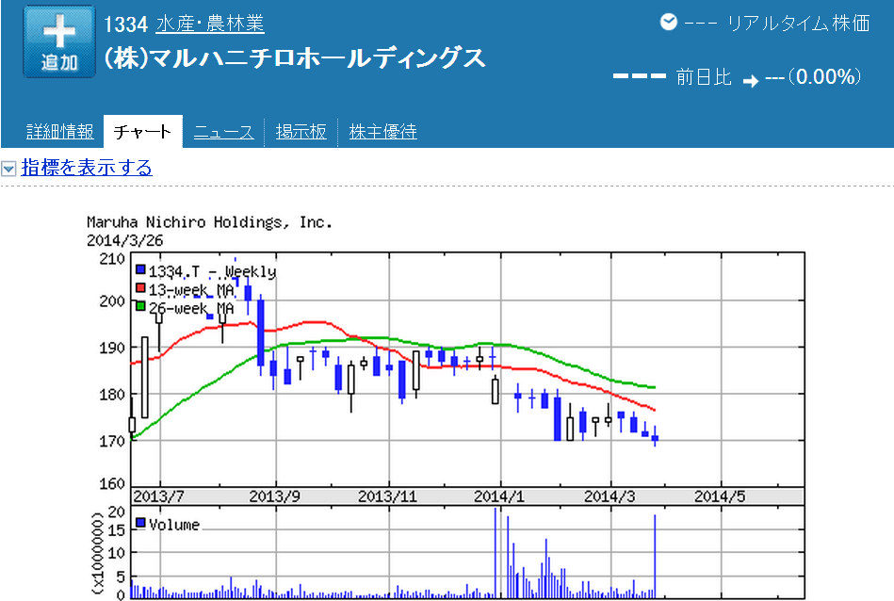Click the company name マルハニチロホールディングス

click(x=295, y=58)
